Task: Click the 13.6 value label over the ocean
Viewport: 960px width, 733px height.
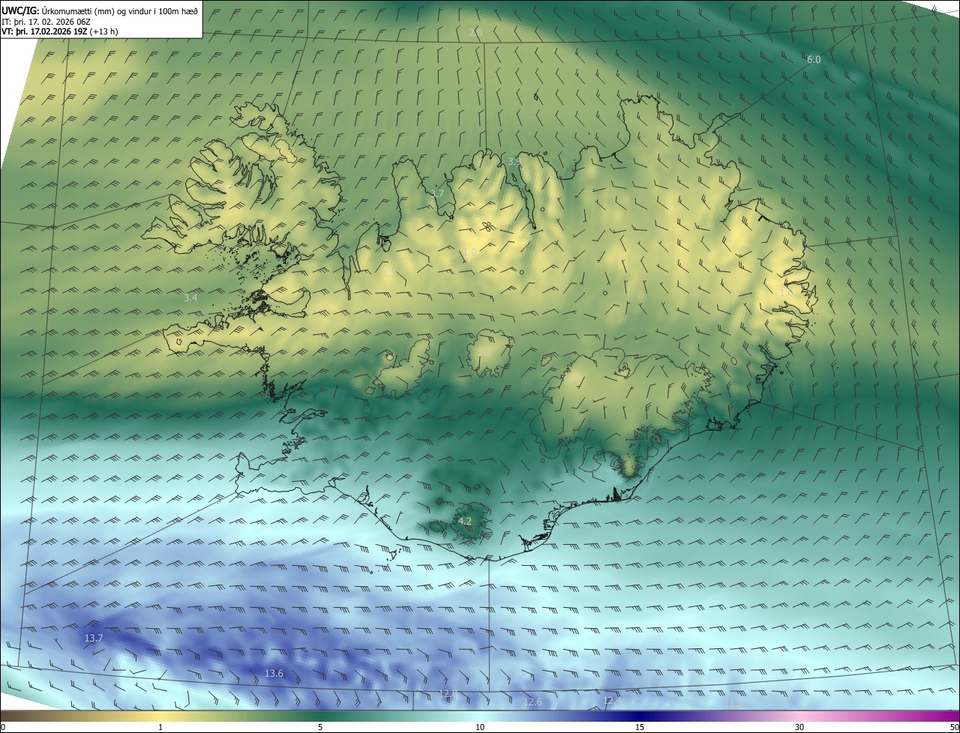Action: [274, 674]
